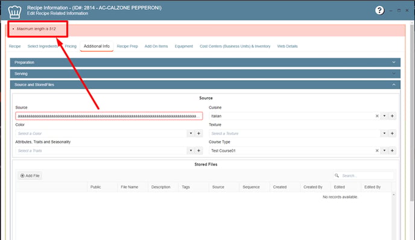Collapse the Source and StoredFiles section
Screen dimensions: 415x240
point(205,84)
